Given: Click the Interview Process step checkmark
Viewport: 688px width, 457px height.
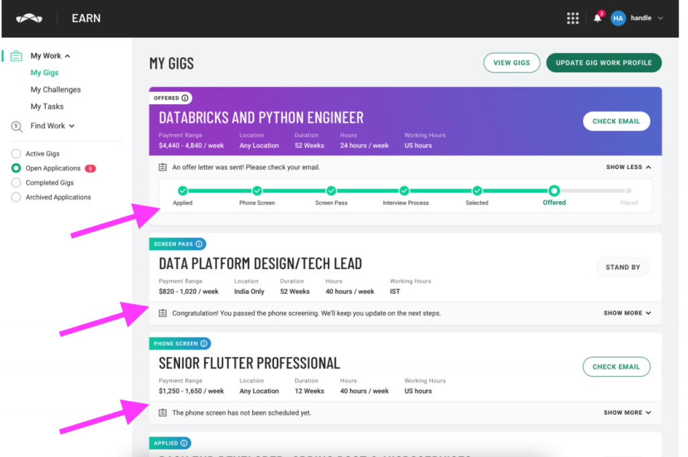Looking at the screenshot, I should click(404, 191).
